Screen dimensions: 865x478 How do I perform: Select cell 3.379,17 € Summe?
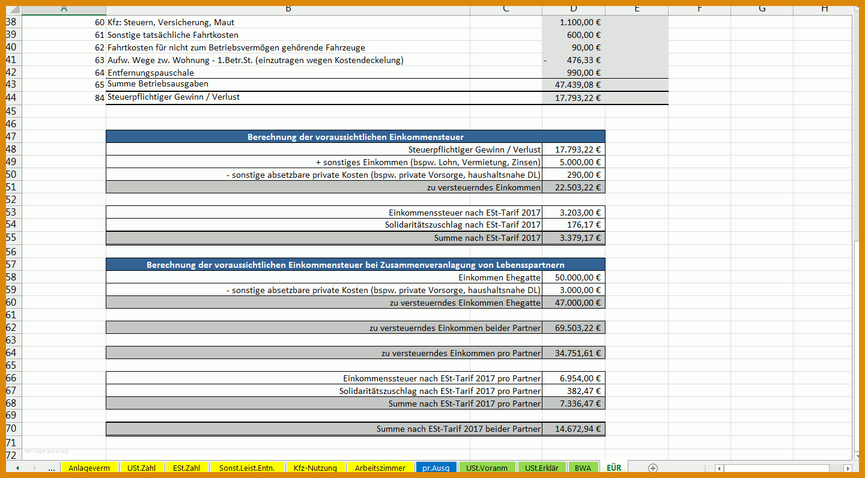pos(574,238)
